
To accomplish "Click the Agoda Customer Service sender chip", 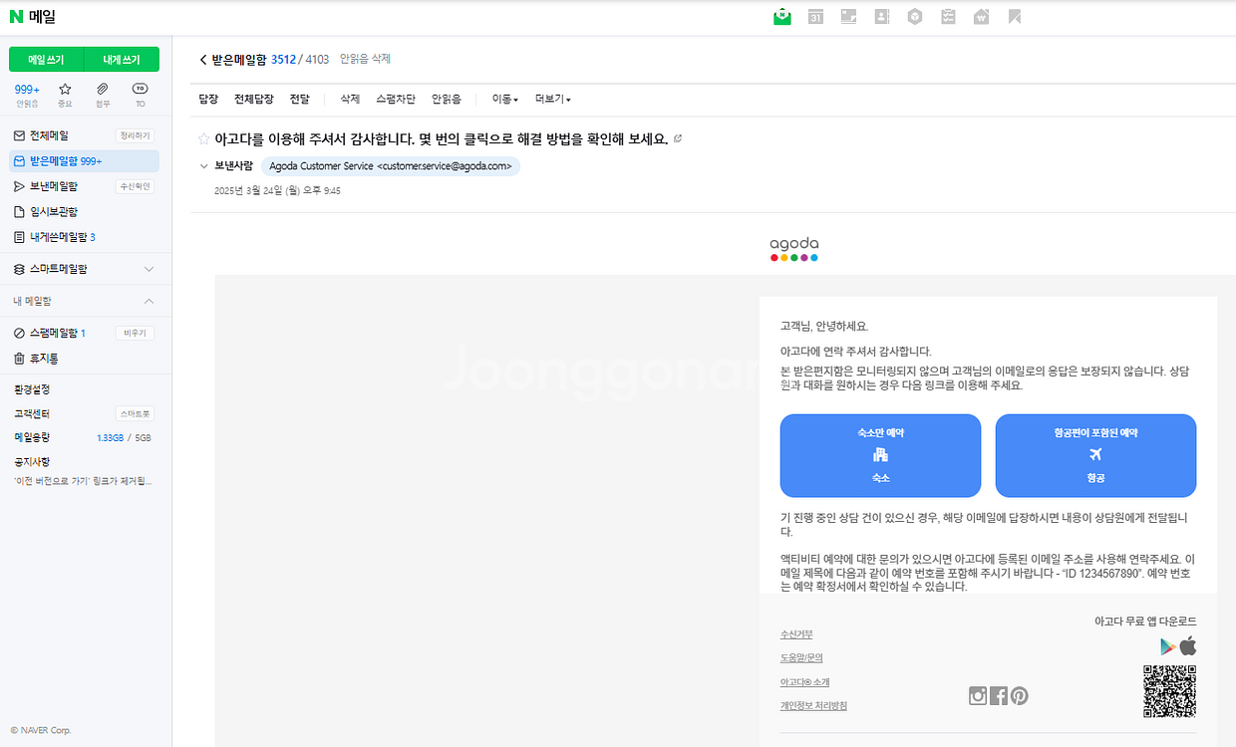I will (x=391, y=166).
